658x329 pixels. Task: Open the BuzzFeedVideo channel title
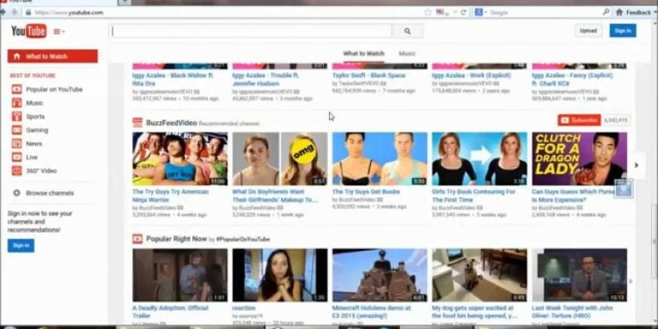click(171, 123)
